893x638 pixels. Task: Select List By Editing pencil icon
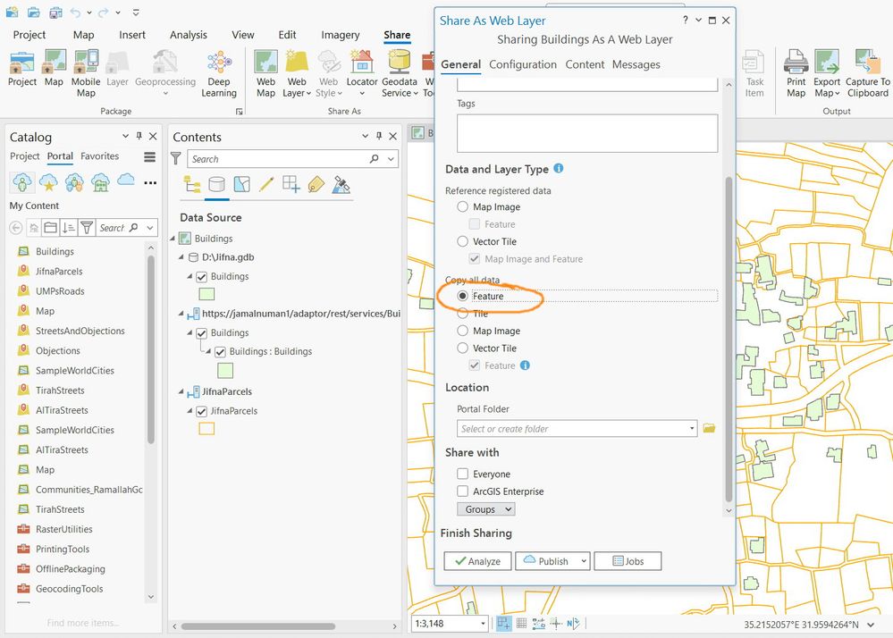266,184
